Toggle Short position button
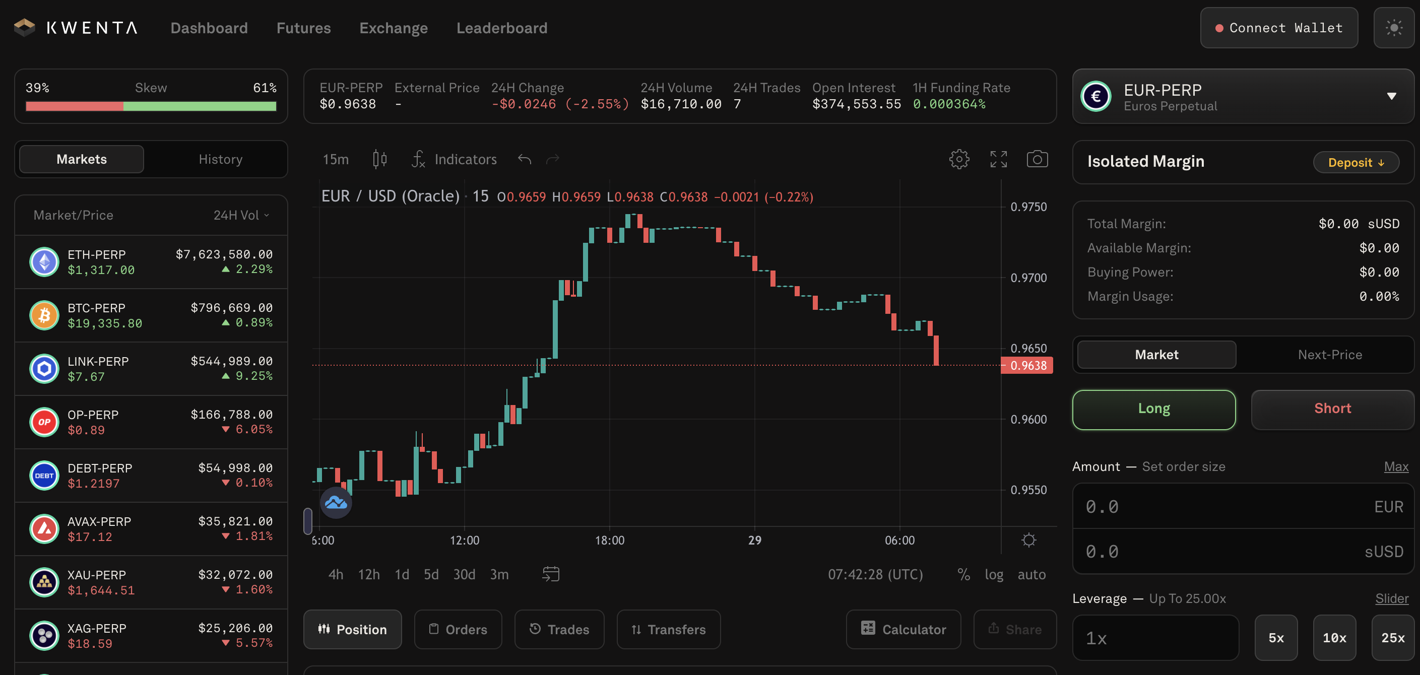Image resolution: width=1420 pixels, height=675 pixels. (1333, 408)
